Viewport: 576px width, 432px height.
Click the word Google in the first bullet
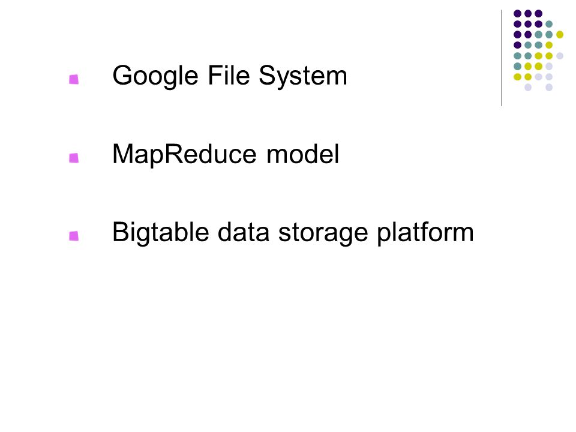(155, 76)
